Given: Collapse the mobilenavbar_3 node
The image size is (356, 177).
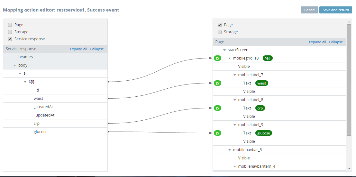Looking at the screenshot, I should tap(230, 150).
